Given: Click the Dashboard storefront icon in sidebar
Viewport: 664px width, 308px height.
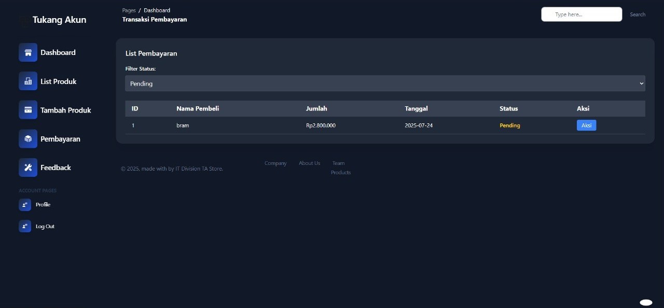Looking at the screenshot, I should coord(28,52).
